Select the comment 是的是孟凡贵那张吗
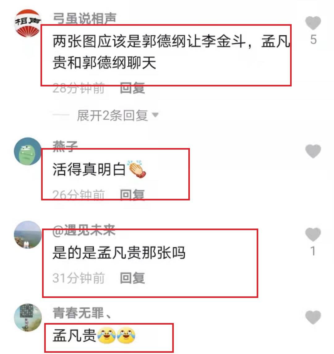Image resolution: width=334 pixels, height=354 pixels. tap(119, 253)
